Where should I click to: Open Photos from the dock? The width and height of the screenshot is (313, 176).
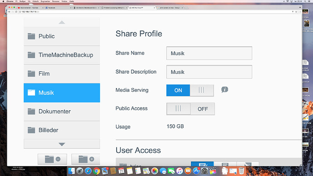point(155,171)
